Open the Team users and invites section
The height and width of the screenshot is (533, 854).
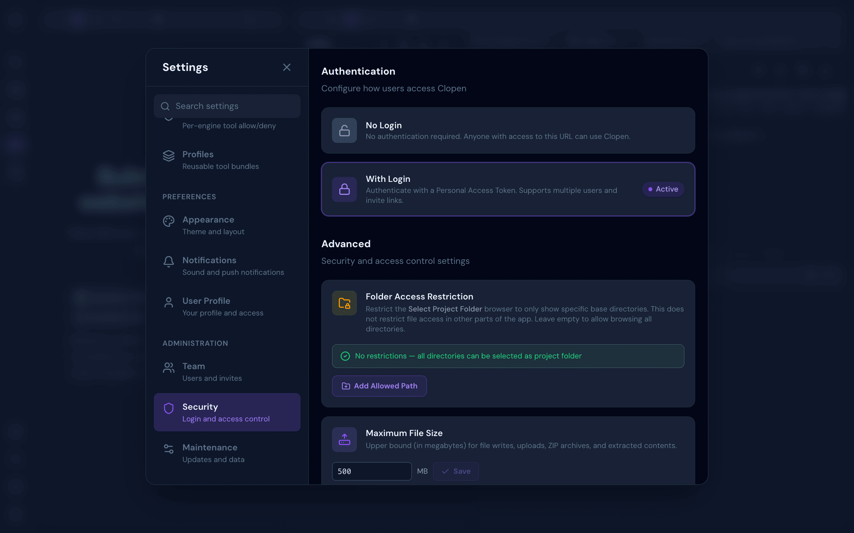point(227,372)
